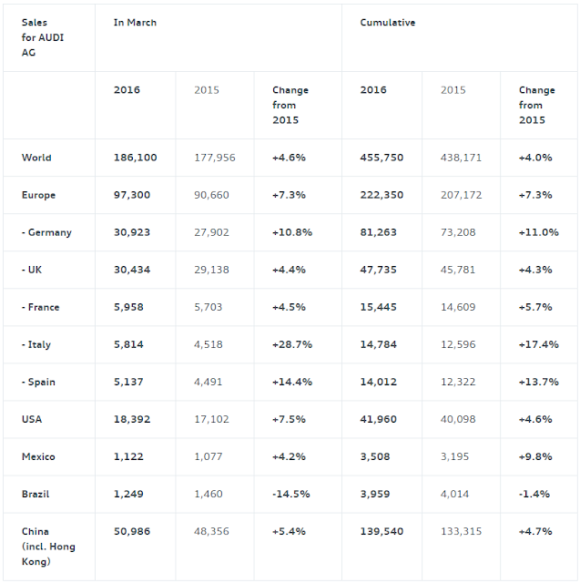Click Italy's March change +28.7%

tap(292, 344)
